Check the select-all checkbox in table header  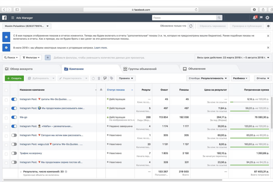(x=6, y=90)
